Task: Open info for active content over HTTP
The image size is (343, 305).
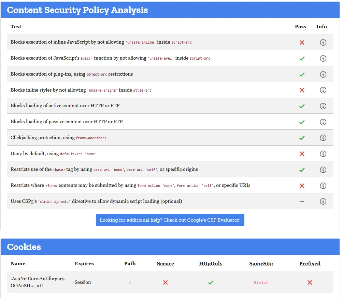Action: pos(323,106)
